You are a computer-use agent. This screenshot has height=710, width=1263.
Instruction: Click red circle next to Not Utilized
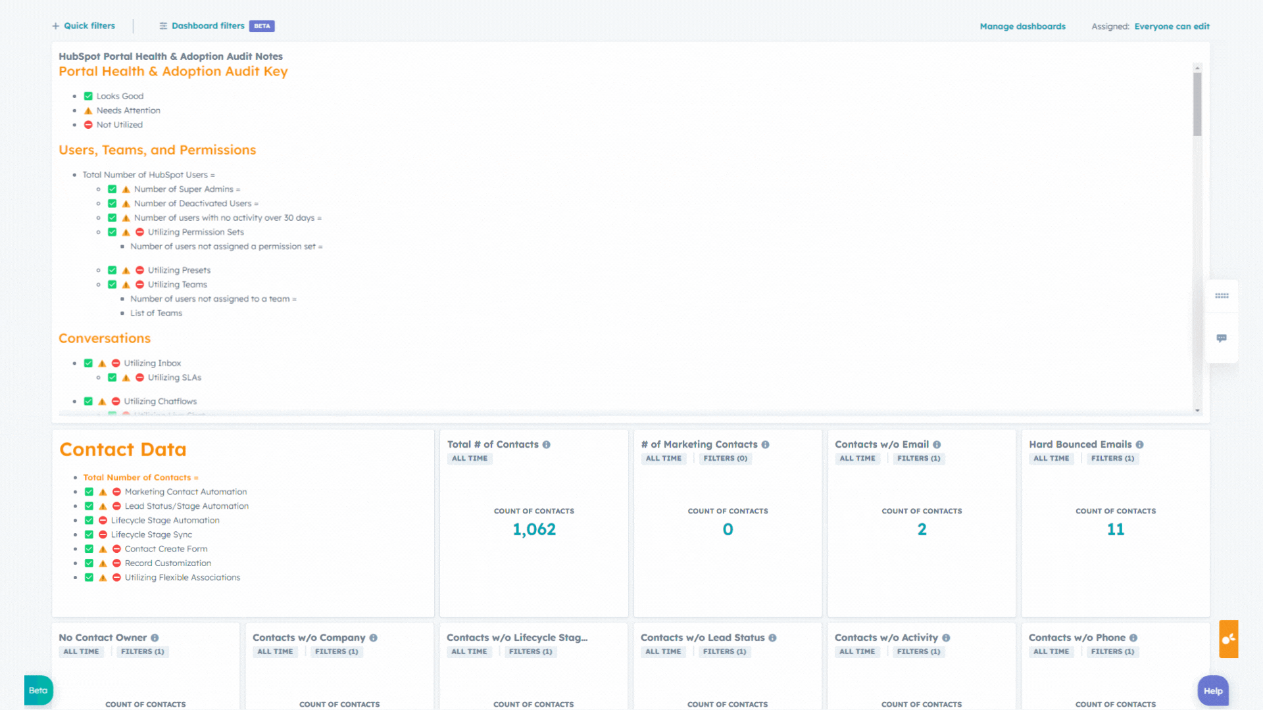88,125
